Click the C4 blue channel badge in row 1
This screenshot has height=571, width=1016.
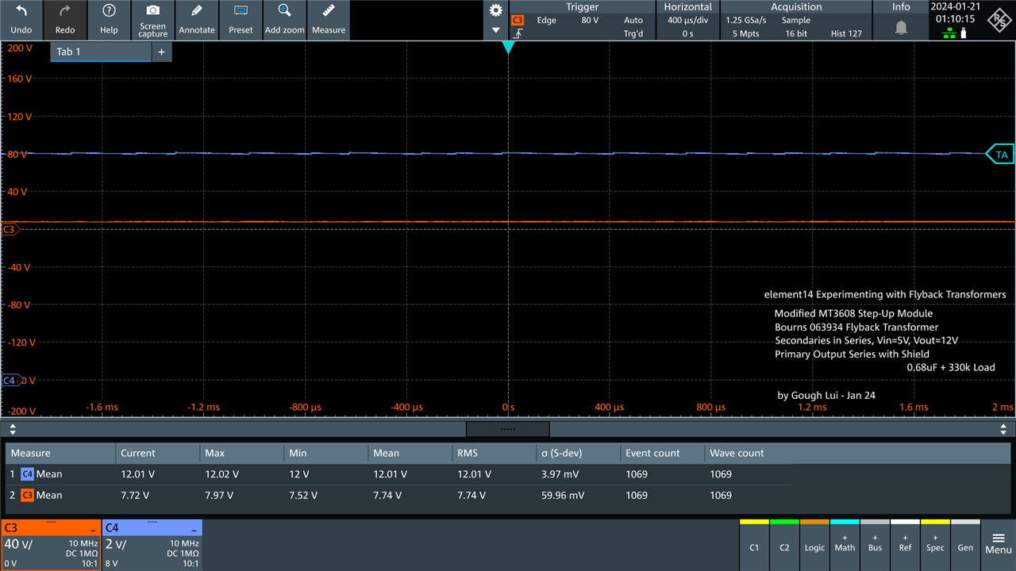click(x=27, y=474)
